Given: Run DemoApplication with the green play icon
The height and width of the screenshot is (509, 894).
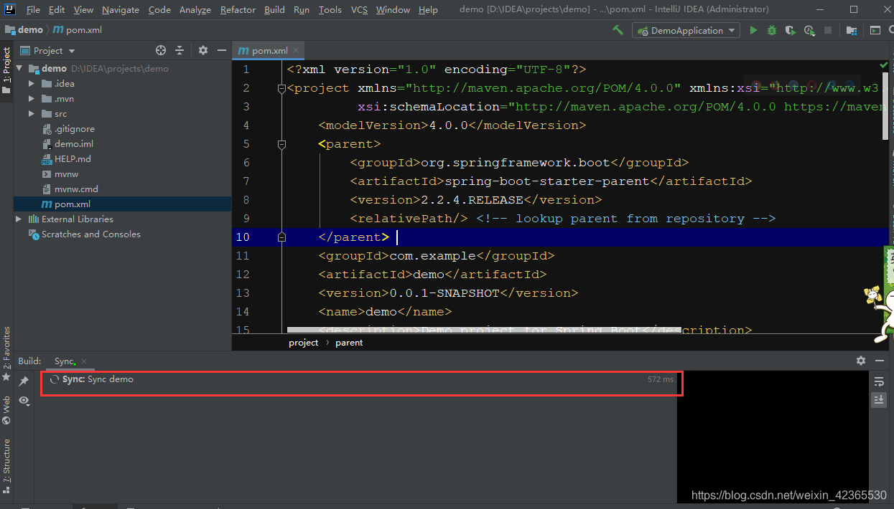Looking at the screenshot, I should point(753,30).
